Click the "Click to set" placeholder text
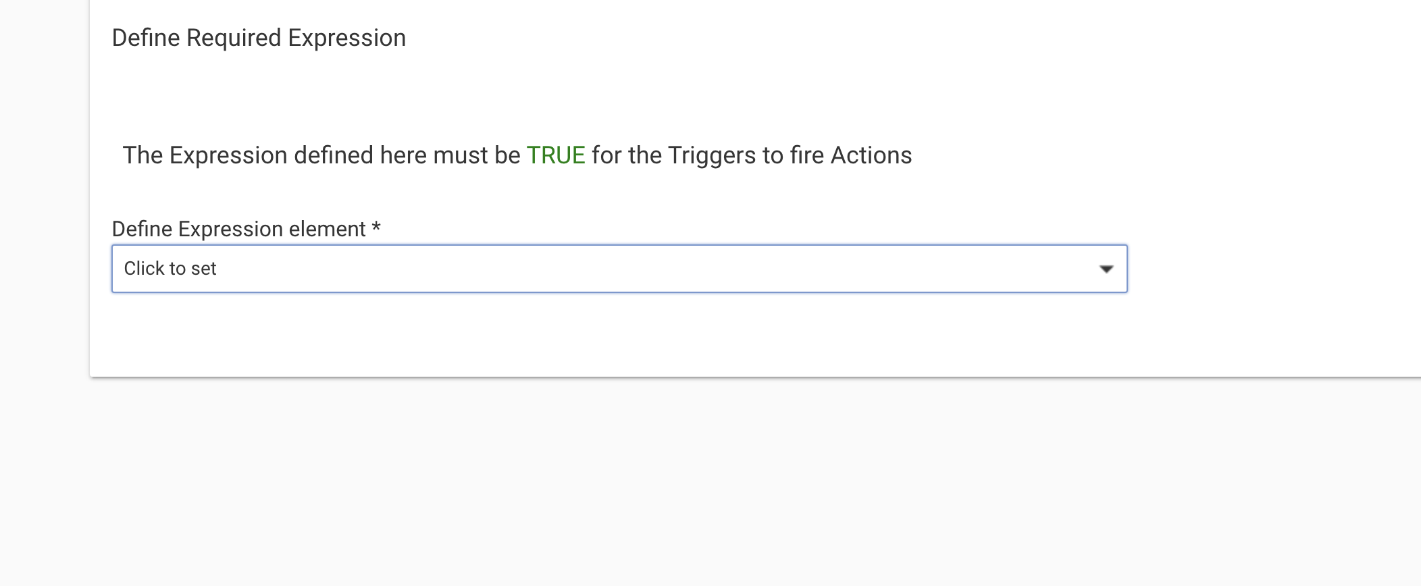Screen dimensions: 1421x586 click(x=170, y=269)
